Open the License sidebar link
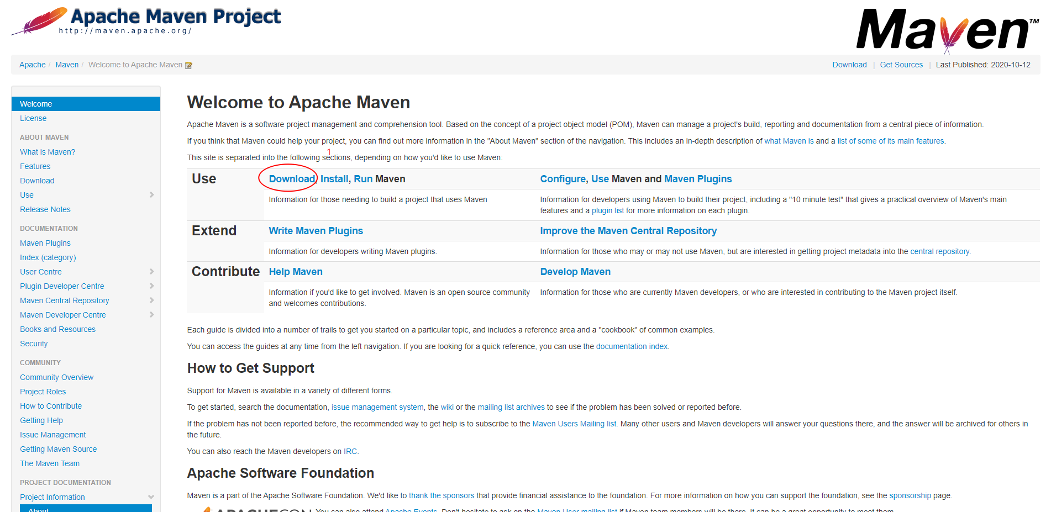 click(x=33, y=118)
